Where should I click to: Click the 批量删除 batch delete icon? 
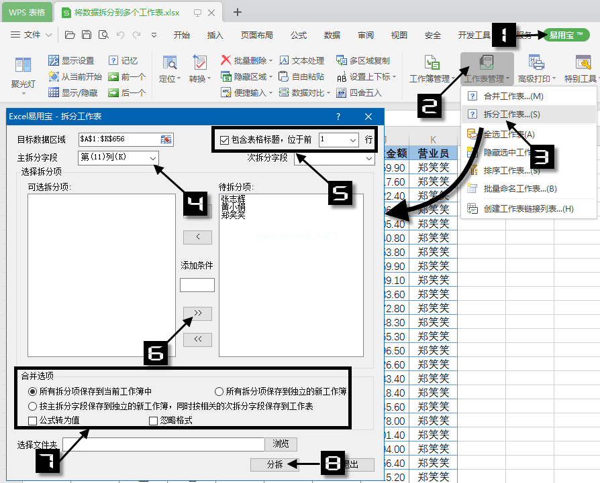226,60
